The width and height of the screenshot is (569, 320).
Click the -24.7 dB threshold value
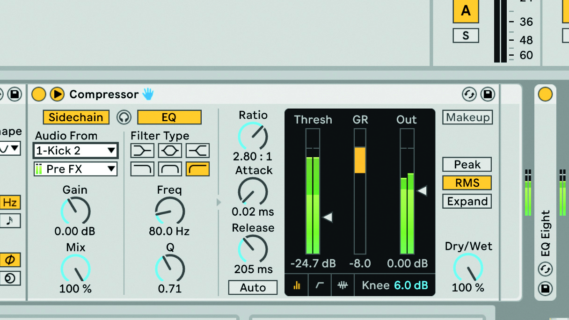[x=313, y=263]
